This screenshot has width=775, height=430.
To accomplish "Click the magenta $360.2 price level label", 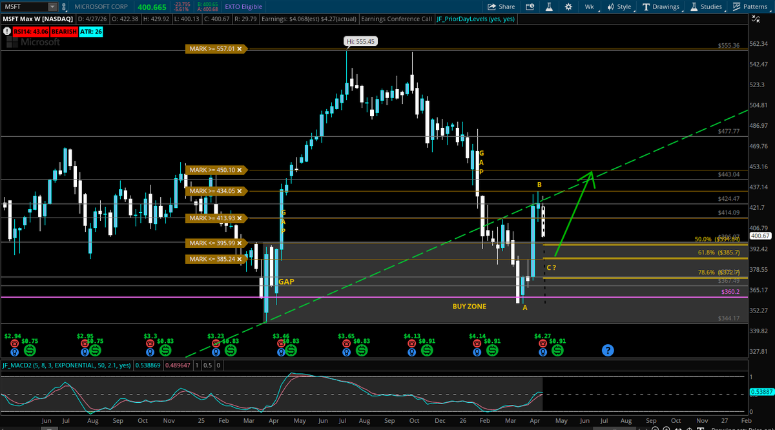I will (730, 292).
